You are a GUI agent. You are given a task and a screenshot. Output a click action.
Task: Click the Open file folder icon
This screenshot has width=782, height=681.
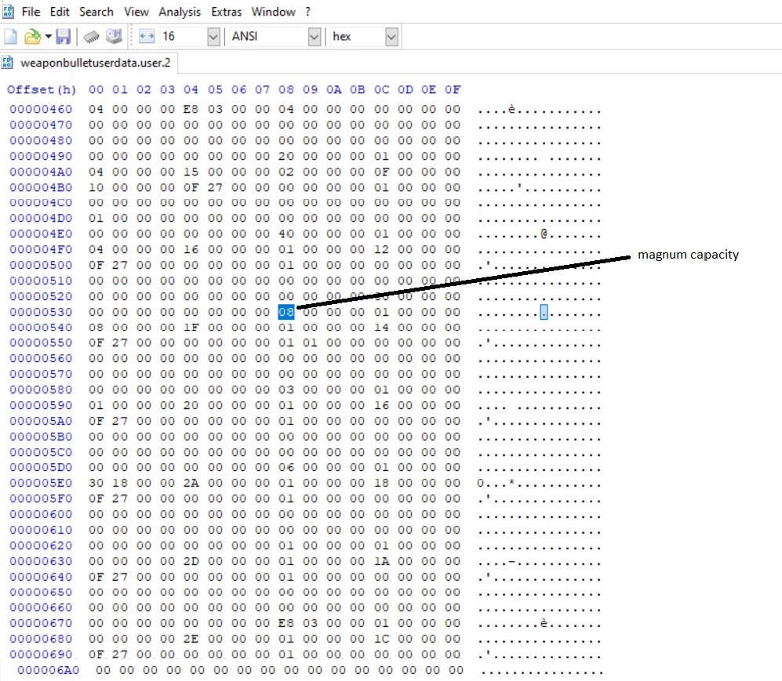coord(31,36)
